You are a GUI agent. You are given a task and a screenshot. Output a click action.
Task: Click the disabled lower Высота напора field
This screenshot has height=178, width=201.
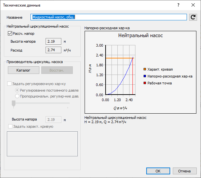tap(53, 120)
